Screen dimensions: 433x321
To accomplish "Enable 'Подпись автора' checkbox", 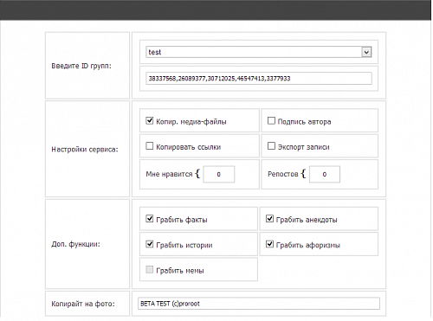I will pos(271,121).
